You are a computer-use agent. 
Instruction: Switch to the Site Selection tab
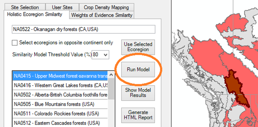click(x=25, y=7)
